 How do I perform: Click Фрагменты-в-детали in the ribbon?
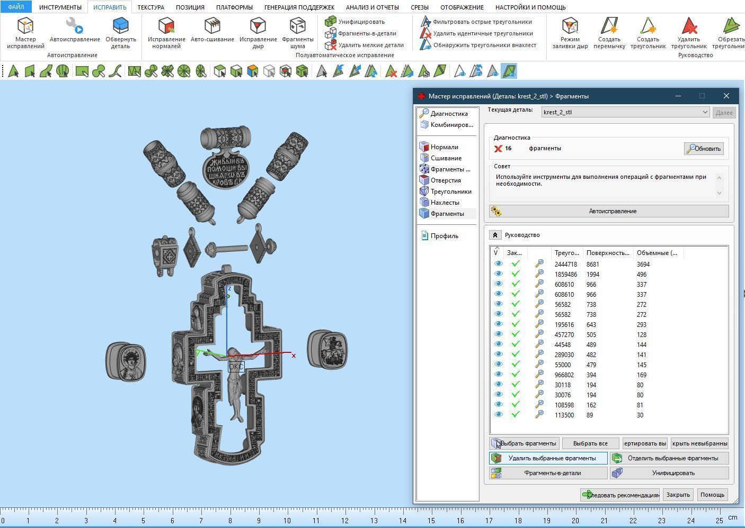pos(361,33)
